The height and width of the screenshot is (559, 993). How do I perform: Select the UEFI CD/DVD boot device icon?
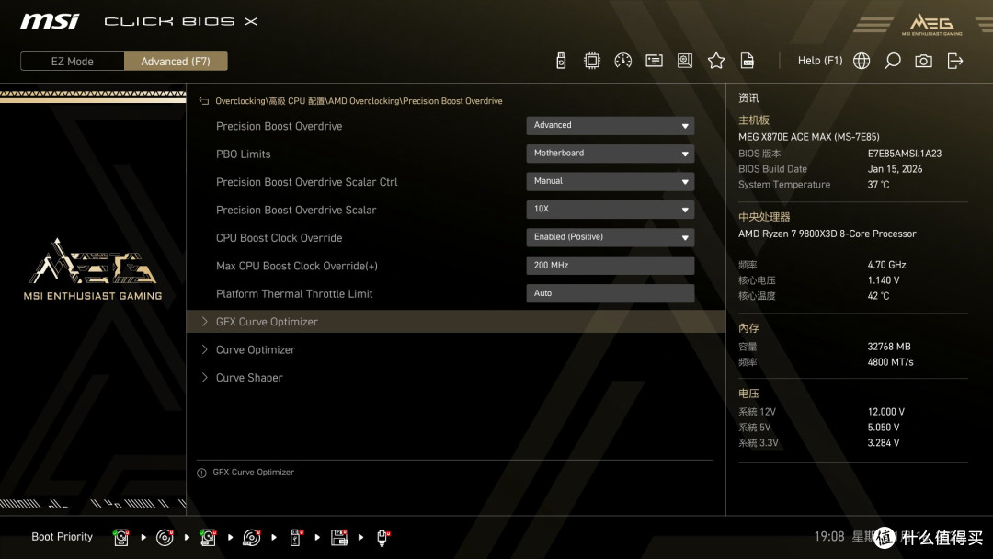[x=165, y=537]
